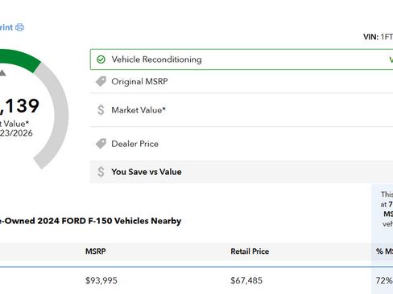Viewport: 393px width, 294px height.
Task: Click the MSRP column header
Action: click(x=96, y=251)
